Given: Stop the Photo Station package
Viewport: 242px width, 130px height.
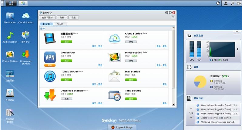Looking at the screenshot, I should coord(131,61).
